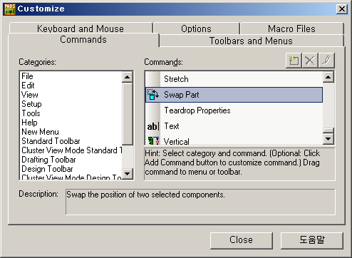Image resolution: width=352 pixels, height=258 pixels.
Task: Click Categories list scroll up arrow
Action: 128,77
